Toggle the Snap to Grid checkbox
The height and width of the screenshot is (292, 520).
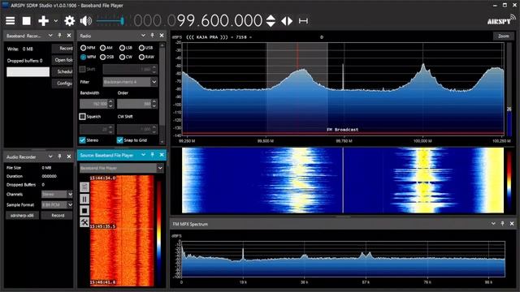119,140
